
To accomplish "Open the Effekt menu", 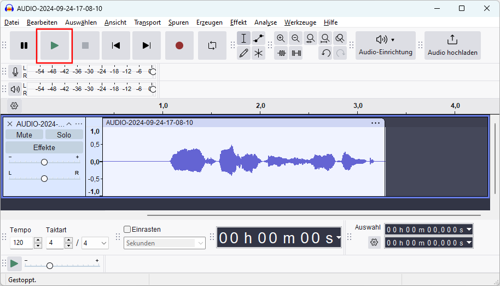I will coord(239,22).
